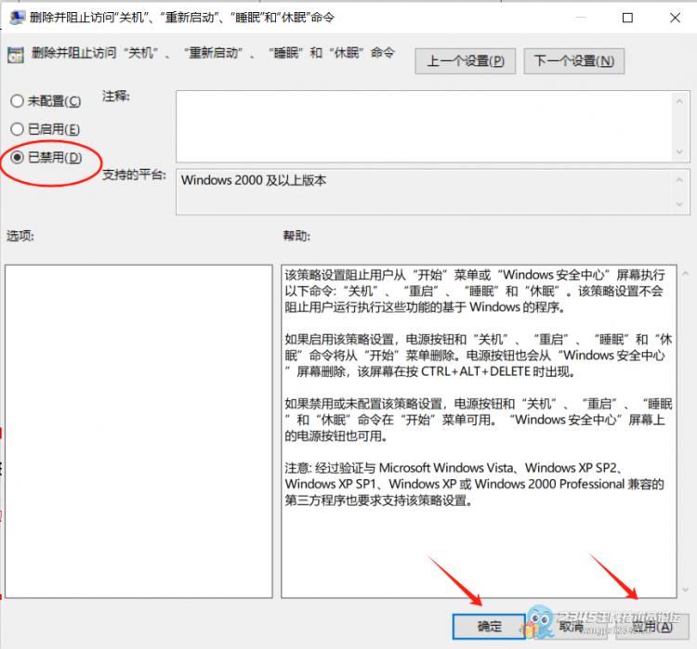Click the 选项 label above the options panel
The height and width of the screenshot is (649, 697).
point(20,236)
